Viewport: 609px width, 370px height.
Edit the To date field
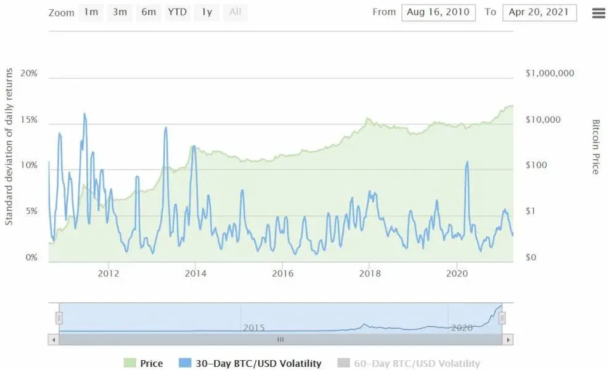click(x=539, y=12)
